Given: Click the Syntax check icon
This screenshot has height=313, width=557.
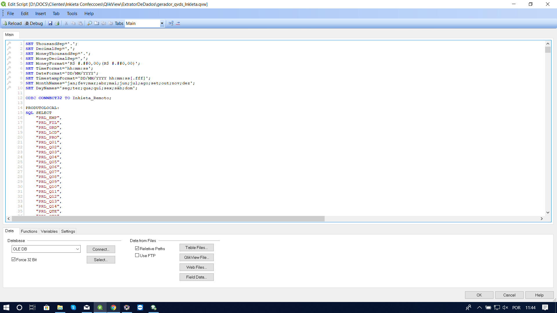Looking at the screenshot, I should [x=178, y=23].
